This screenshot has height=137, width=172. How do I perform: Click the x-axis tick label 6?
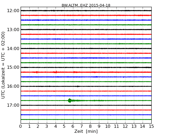[x=73, y=126]
